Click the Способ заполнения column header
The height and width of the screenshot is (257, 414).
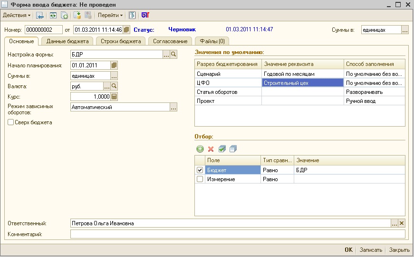coord(375,64)
